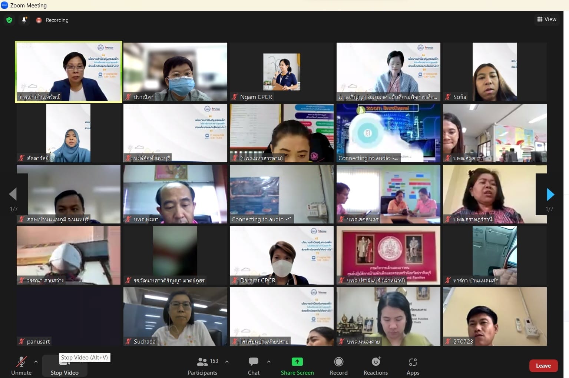The image size is (569, 378).
Task: Expand the options arrow beside Chat
Action: (269, 362)
